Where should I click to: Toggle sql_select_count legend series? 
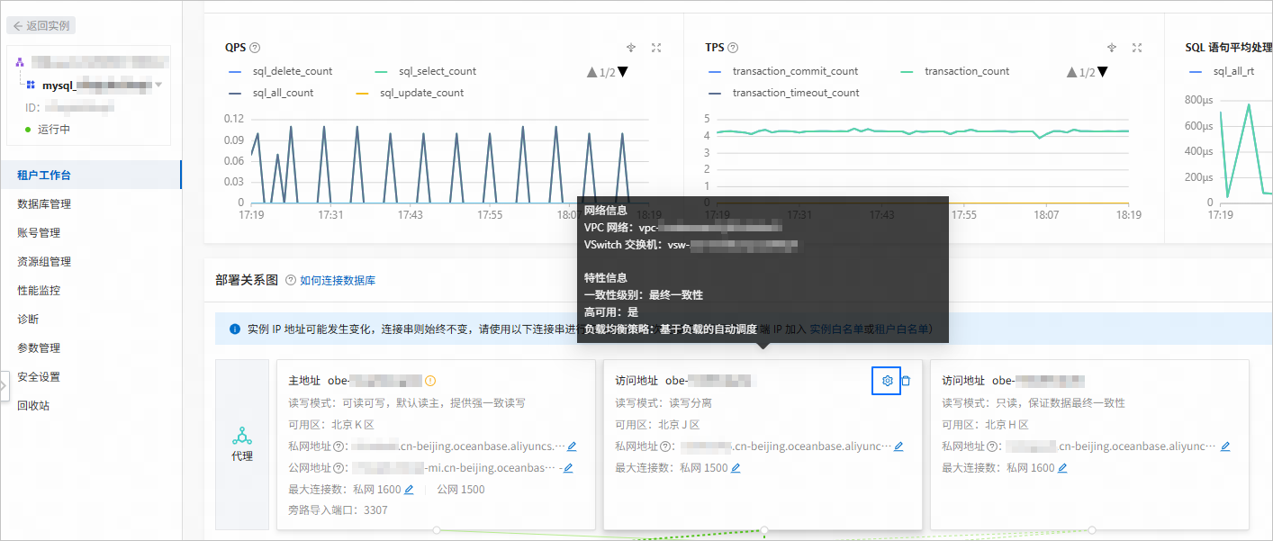tap(426, 71)
